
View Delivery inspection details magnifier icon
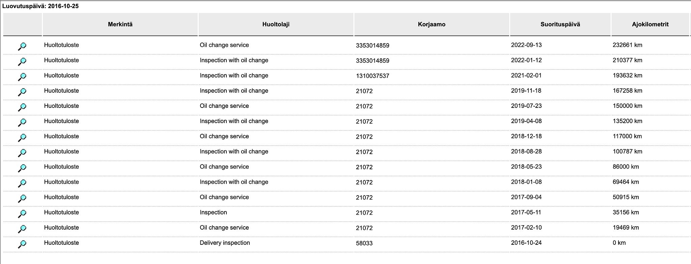tap(22, 244)
